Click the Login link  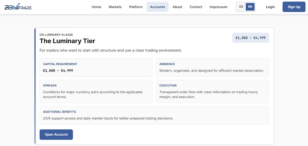[270, 7]
